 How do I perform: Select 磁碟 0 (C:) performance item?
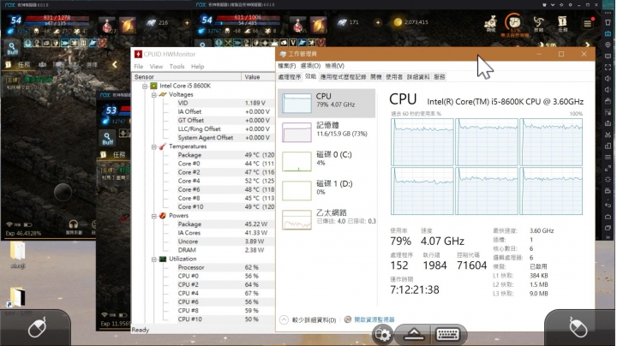326,161
